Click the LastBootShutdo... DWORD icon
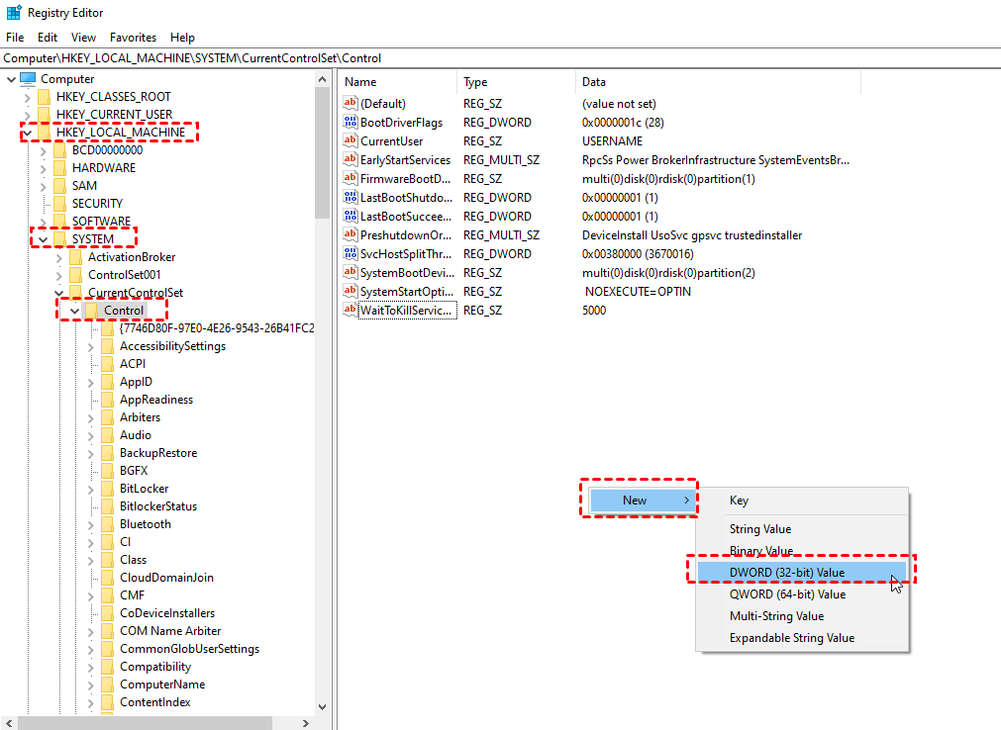The image size is (1001, 730). point(350,197)
